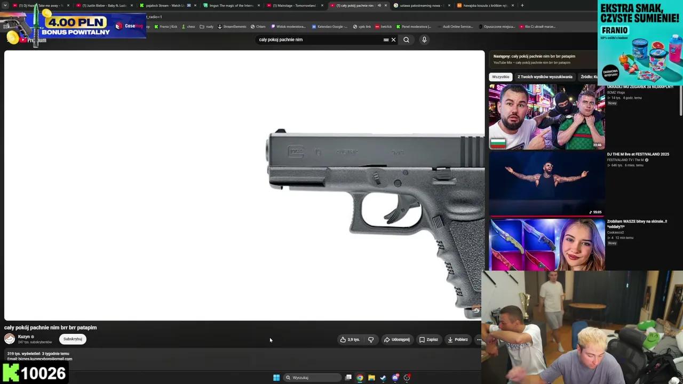This screenshot has height=384, width=683.
Task: Open Franio | Kick bookmark
Action: pyautogui.click(x=166, y=27)
